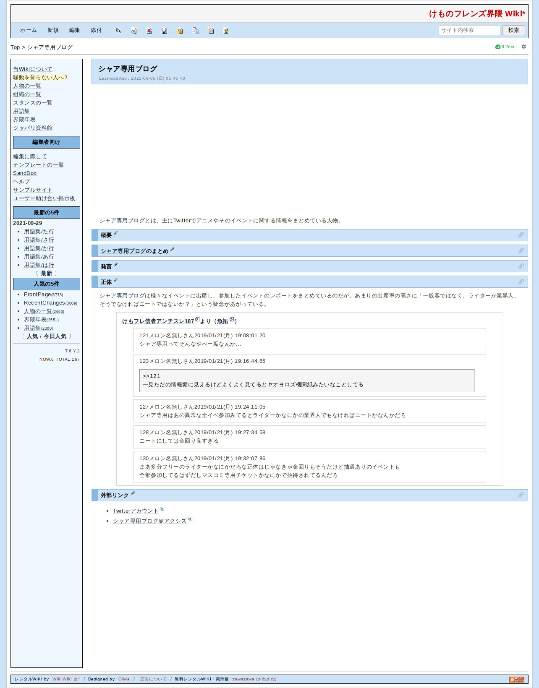Copy anchor link of 正体 heading
Screen dimensions: 539x688
coord(521,282)
